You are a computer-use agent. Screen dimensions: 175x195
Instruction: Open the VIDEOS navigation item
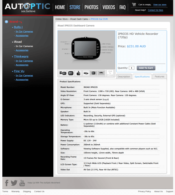(109, 7)
